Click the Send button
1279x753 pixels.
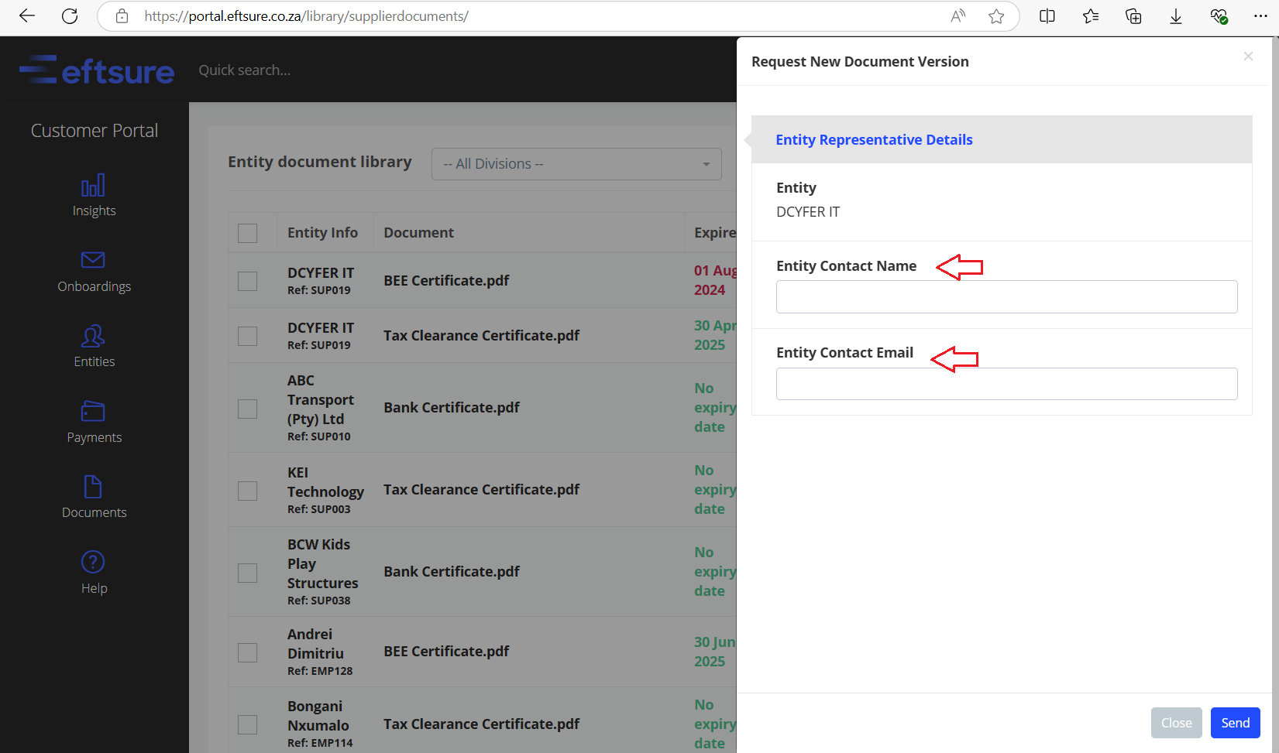click(x=1236, y=723)
